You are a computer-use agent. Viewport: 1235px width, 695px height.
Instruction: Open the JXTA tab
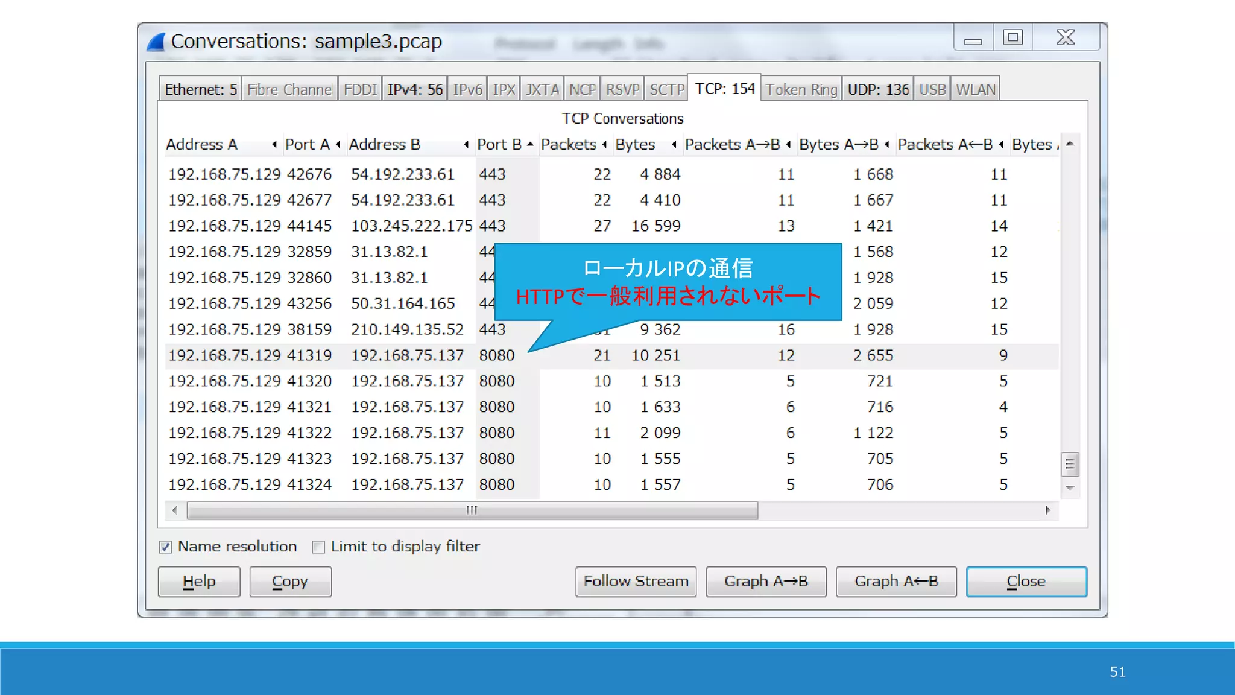542,89
